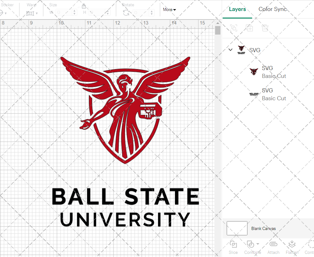Click the Width stepper arrows
Viewport: 314px width, 257px height.
click(74, 13)
